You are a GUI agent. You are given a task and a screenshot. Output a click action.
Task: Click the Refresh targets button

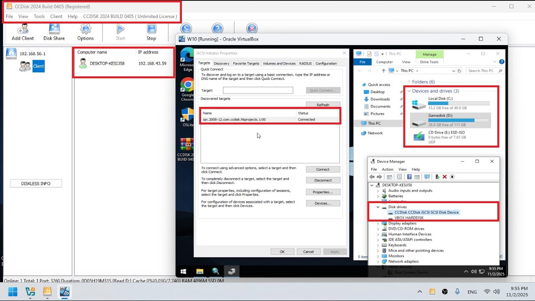coord(323,105)
